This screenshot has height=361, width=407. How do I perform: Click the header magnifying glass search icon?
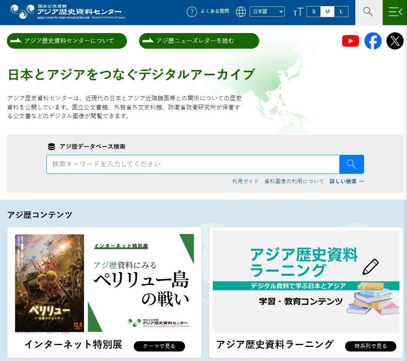click(x=368, y=12)
